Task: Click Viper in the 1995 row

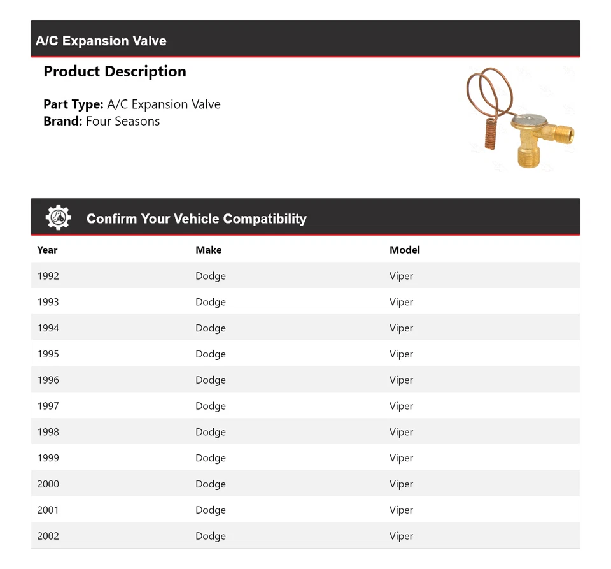Action: point(401,354)
